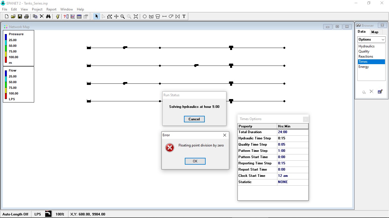Viewport: 389px width, 218px height.
Task: Open the Report menu
Action: (x=51, y=9)
